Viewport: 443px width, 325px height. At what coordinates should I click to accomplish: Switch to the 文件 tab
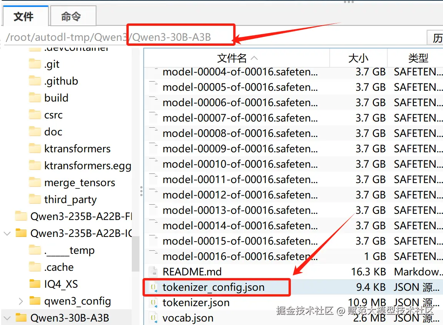(x=25, y=16)
